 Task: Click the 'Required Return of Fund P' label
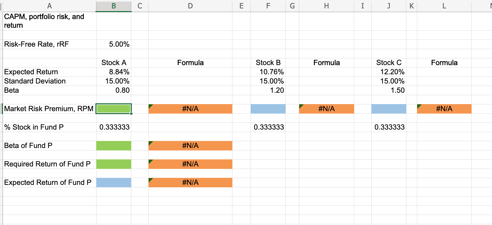(x=49, y=164)
